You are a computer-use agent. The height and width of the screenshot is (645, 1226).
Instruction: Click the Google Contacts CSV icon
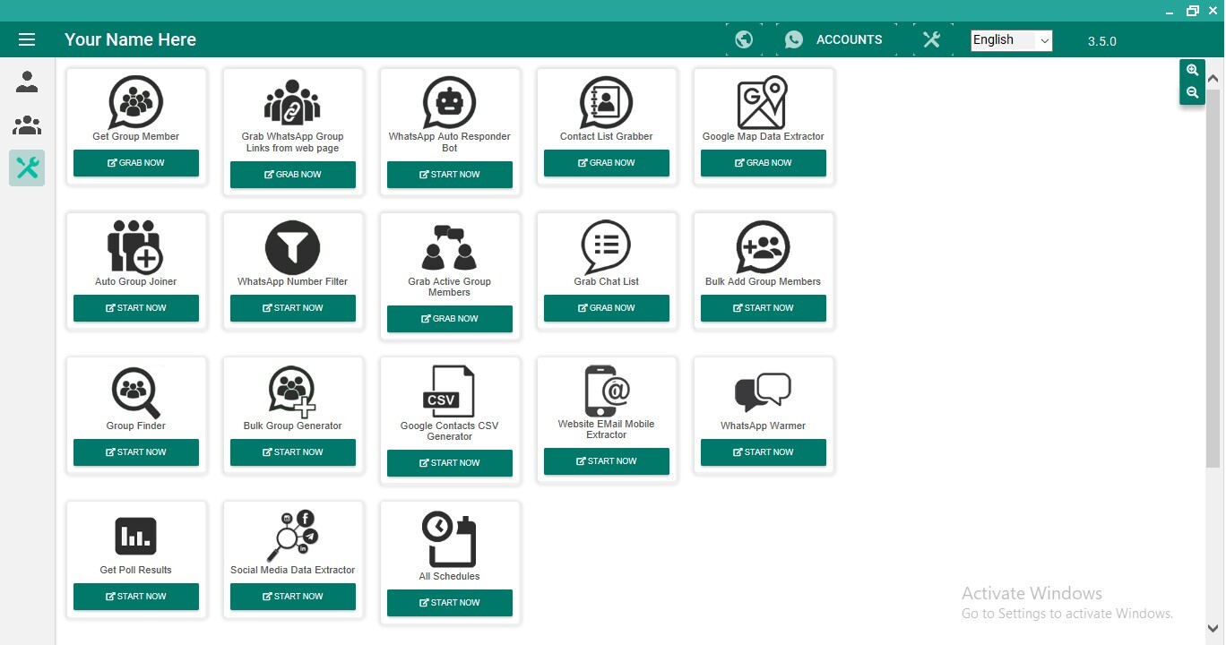point(449,391)
